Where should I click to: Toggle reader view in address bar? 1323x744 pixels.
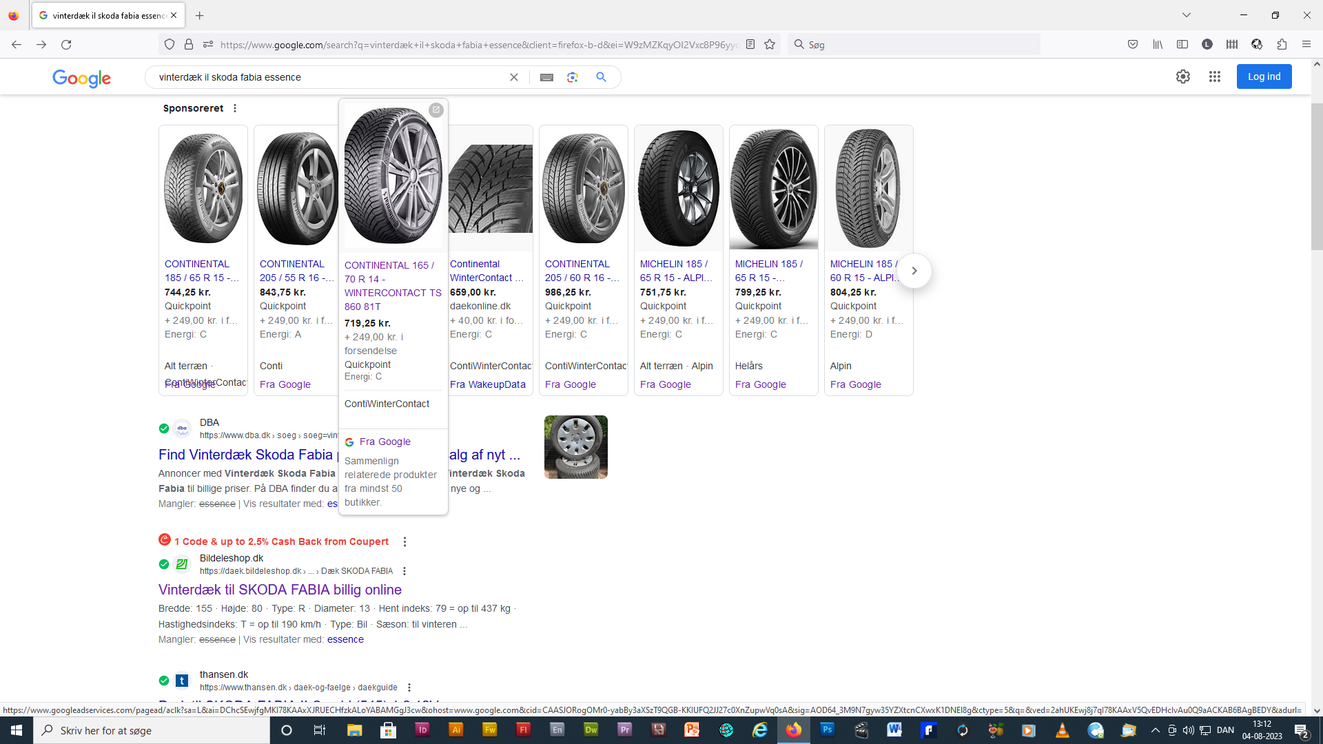750,45
